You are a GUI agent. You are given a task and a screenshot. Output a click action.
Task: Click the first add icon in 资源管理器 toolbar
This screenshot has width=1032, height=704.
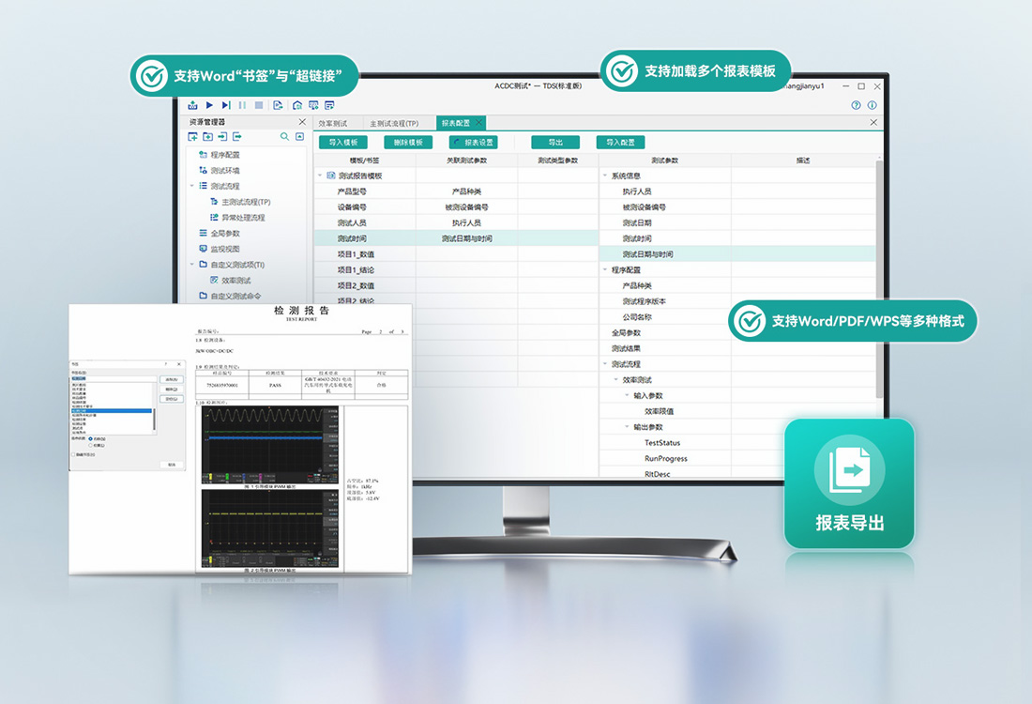pyautogui.click(x=193, y=137)
